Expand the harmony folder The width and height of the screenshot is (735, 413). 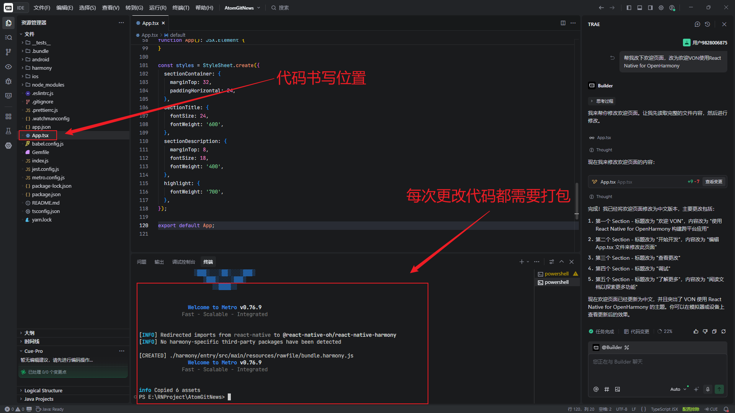[41, 68]
